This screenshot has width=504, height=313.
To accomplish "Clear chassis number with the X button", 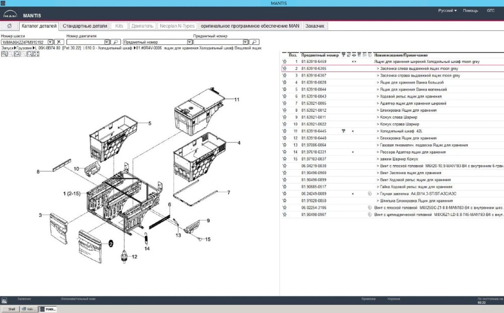I will (x=59, y=42).
